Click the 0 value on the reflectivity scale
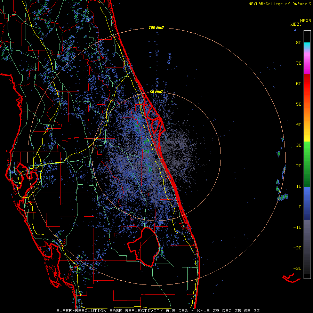The image size is (313, 313). pyautogui.click(x=300, y=207)
